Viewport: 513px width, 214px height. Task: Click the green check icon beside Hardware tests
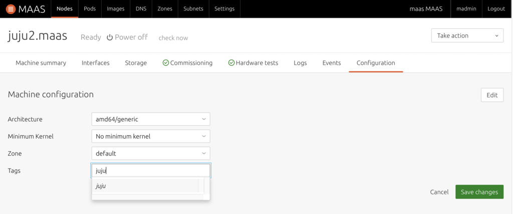[231, 62]
